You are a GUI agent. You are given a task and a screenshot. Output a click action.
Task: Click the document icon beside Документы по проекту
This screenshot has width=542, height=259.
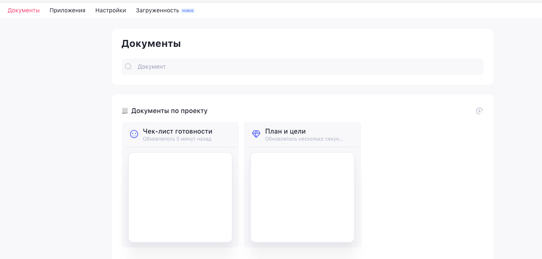[125, 111]
